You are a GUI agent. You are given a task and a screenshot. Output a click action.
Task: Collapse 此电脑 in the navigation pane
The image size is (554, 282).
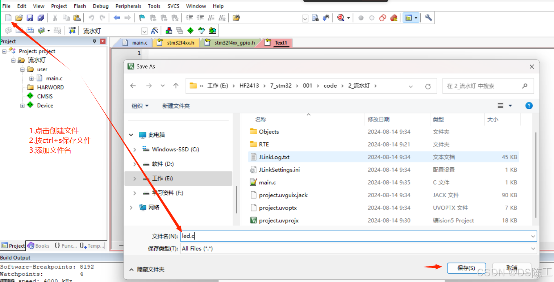tap(131, 135)
